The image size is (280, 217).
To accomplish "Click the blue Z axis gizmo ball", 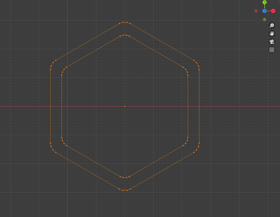I will point(265,11).
